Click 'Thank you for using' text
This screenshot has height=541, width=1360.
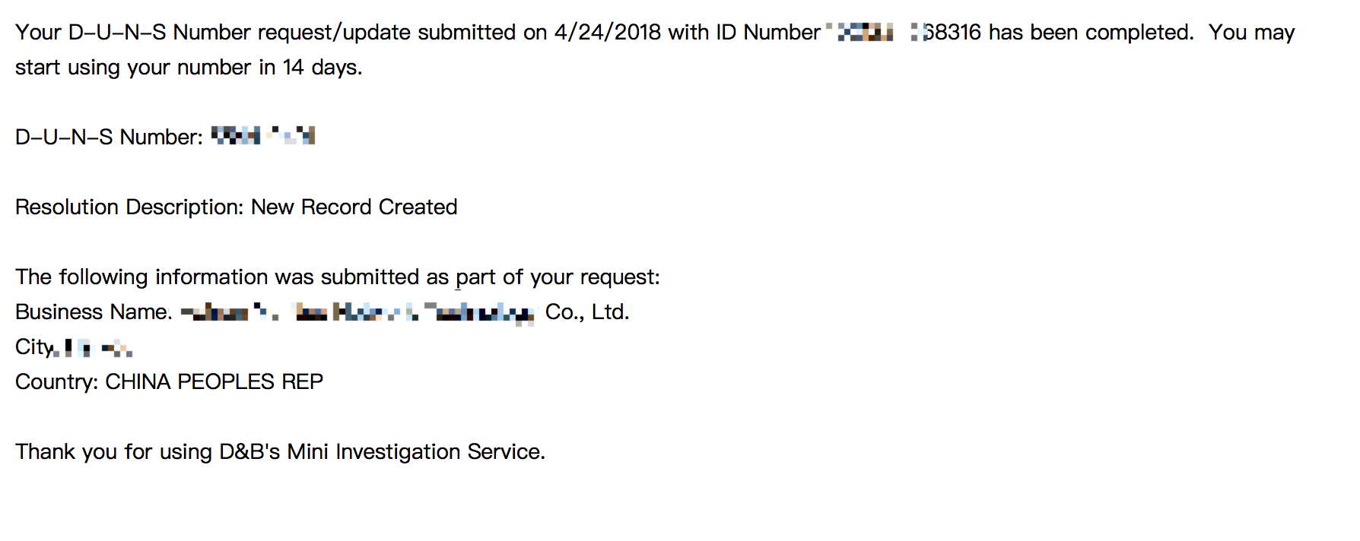pyautogui.click(x=114, y=452)
